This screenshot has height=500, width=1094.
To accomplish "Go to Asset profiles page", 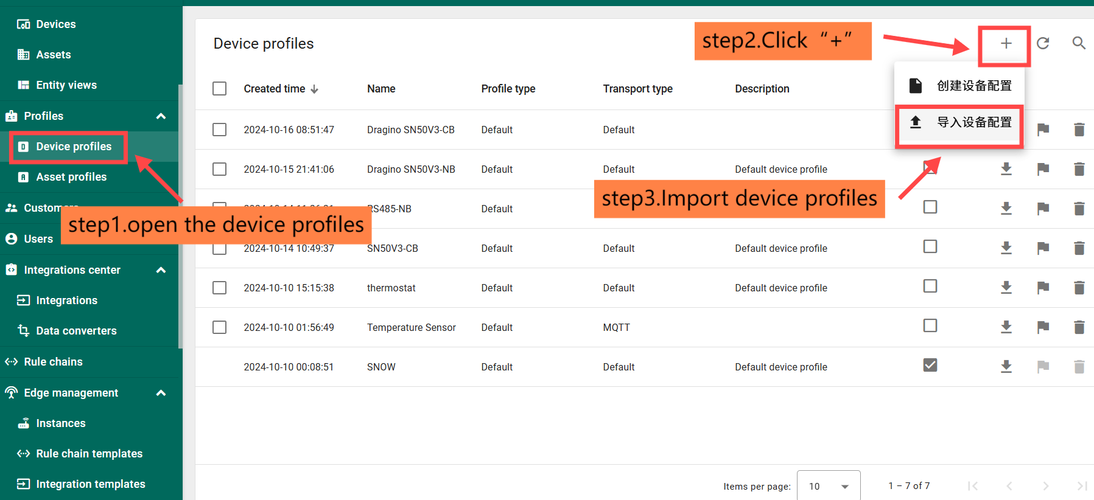I will coord(71,177).
